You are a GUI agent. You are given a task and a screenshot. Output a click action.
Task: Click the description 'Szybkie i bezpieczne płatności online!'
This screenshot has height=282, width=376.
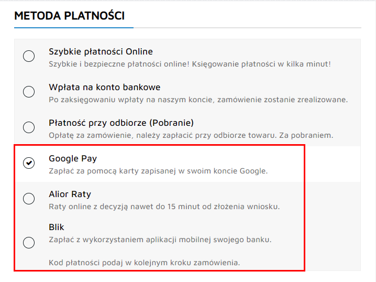pyautogui.click(x=119, y=64)
